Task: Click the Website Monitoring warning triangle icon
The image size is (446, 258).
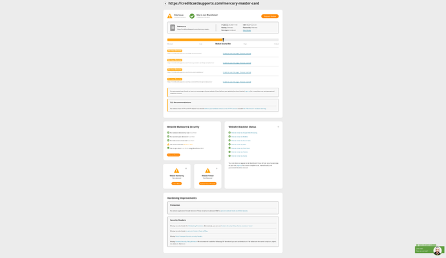Action: [176, 170]
